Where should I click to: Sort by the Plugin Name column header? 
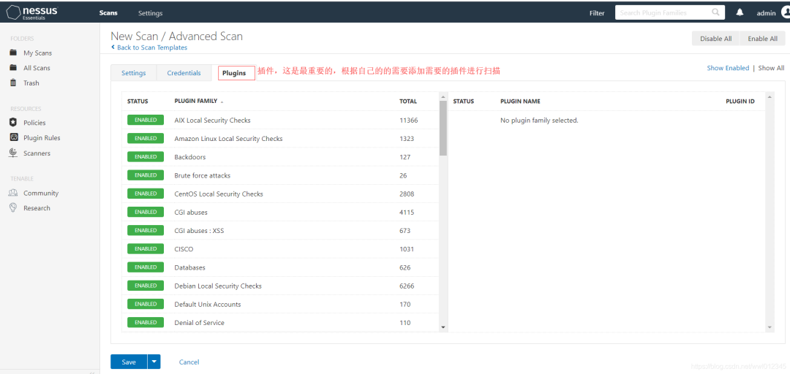[520, 102]
